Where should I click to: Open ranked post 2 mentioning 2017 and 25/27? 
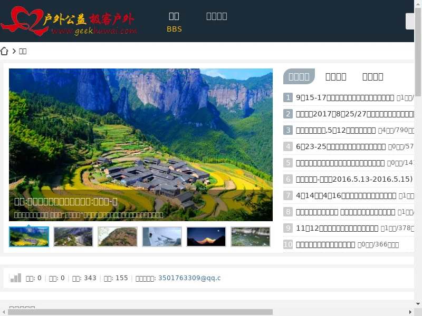tap(355, 114)
